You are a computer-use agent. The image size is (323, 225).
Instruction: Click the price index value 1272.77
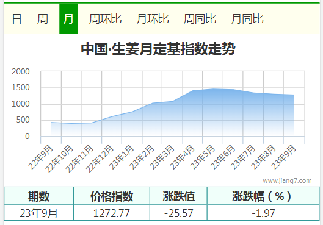pyautogui.click(x=112, y=213)
